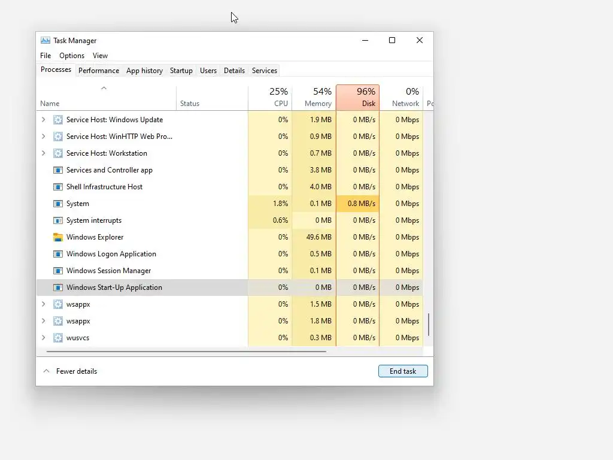Maximize the Task Manager window
This screenshot has height=460, width=613.
point(392,40)
